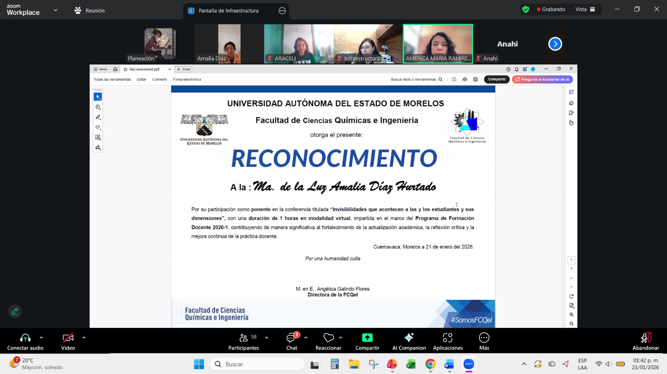Click the Windows taskbar Buscar search box
Screen dimensions: 667x374
click(x=258, y=364)
